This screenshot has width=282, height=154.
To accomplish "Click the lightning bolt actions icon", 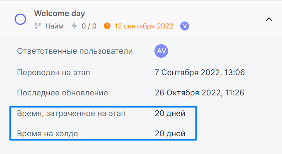I will point(74,26).
